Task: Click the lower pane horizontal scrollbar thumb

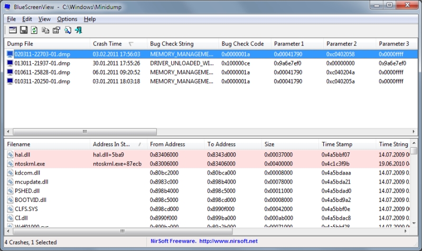Action: (x=123, y=231)
